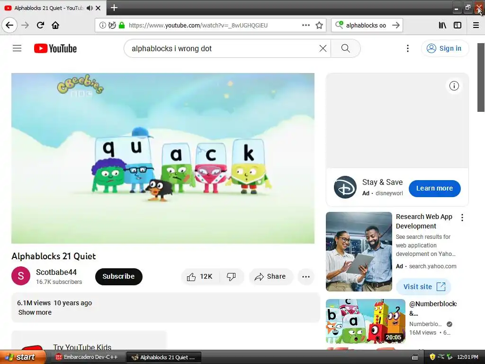Click the ad info icon
The image size is (485, 364).
coord(454,86)
